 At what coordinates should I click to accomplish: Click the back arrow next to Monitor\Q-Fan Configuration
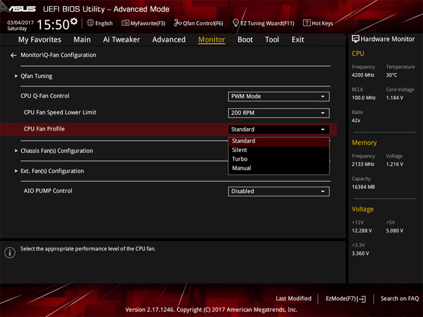click(x=14, y=55)
